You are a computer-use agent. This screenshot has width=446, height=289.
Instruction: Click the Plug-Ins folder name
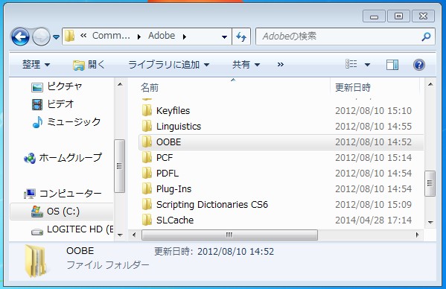coord(173,189)
